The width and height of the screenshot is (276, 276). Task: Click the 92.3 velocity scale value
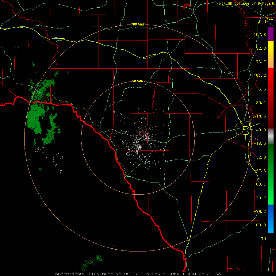(x=261, y=48)
